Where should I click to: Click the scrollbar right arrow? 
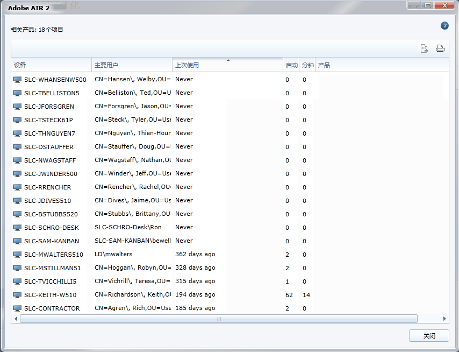pos(444,319)
